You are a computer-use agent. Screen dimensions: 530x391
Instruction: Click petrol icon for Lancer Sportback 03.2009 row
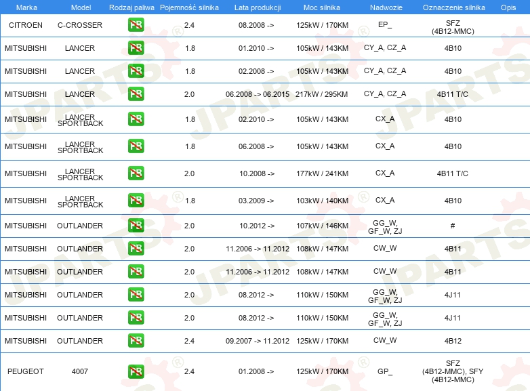(136, 201)
